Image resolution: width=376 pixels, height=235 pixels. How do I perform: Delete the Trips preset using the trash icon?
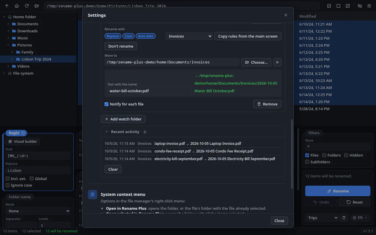pyautogui.click(x=344, y=218)
